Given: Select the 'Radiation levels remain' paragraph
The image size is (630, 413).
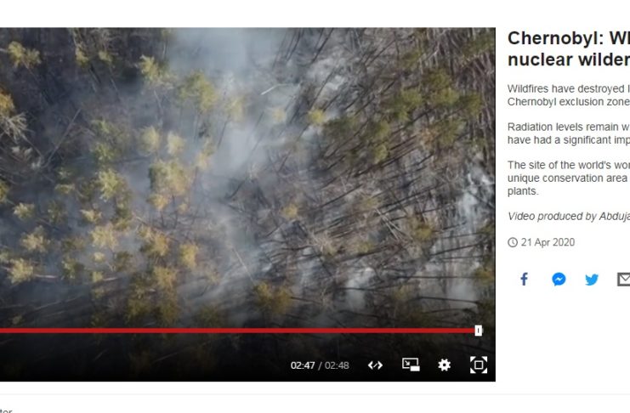Looking at the screenshot, I should 569,133.
